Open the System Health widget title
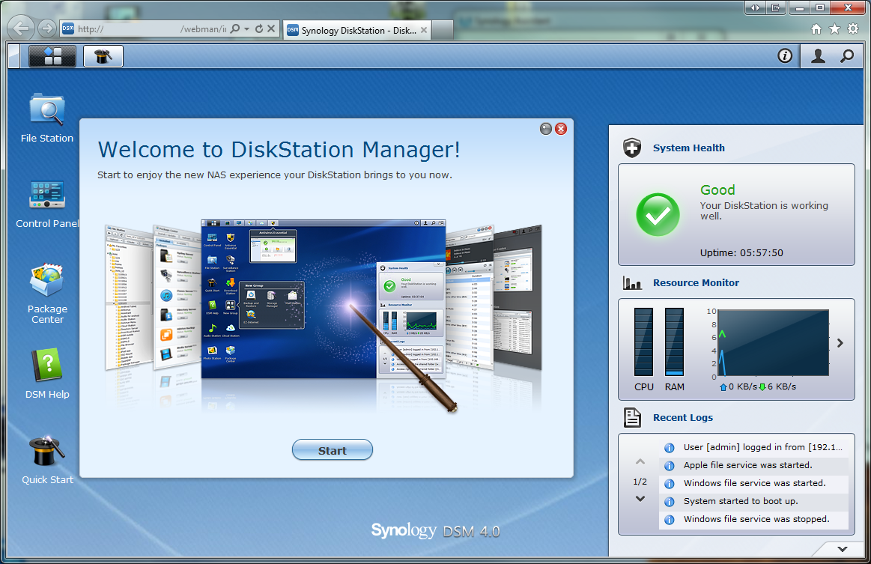The image size is (871, 564). [x=689, y=148]
